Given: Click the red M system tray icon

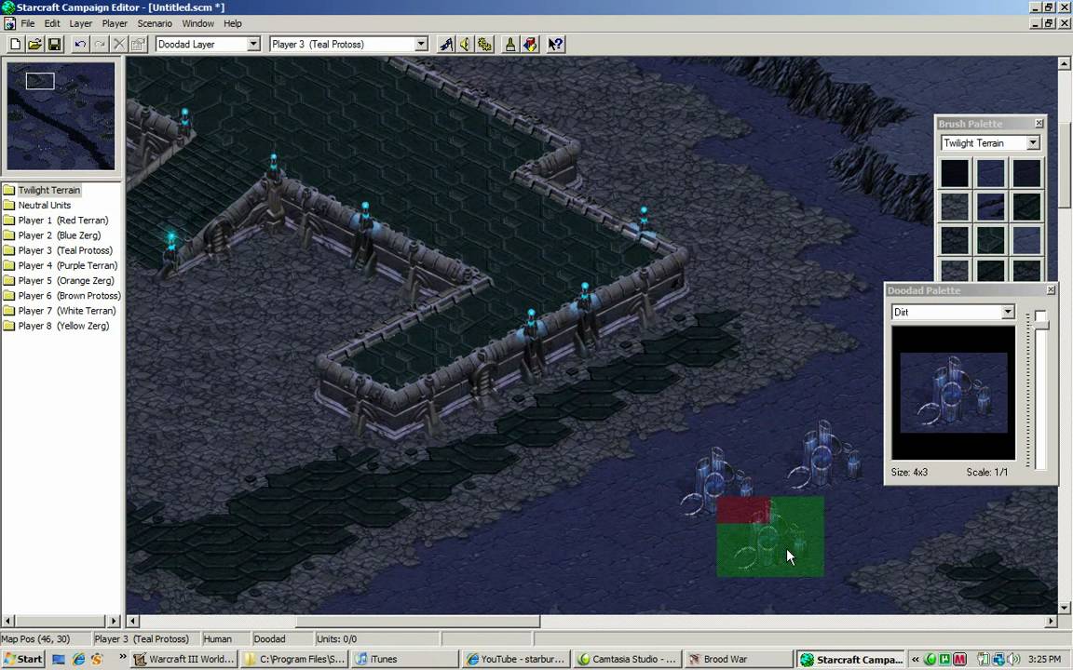Looking at the screenshot, I should click(959, 659).
